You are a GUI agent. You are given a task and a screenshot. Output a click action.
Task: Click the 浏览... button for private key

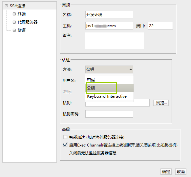point(161,103)
